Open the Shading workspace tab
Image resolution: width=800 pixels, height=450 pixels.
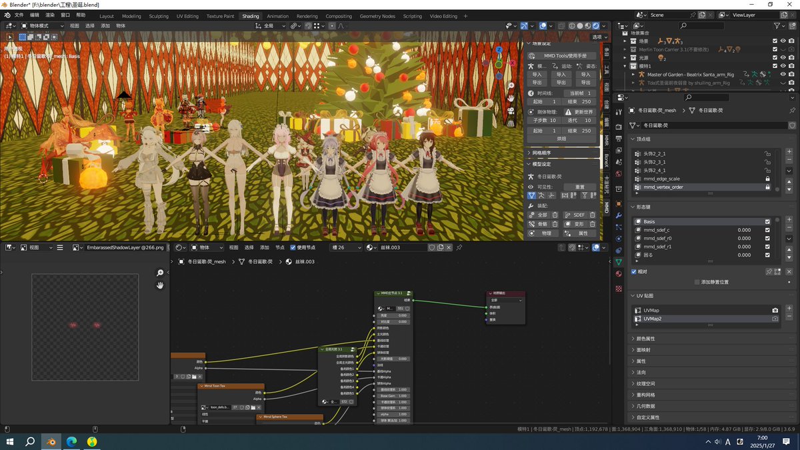pos(251,16)
